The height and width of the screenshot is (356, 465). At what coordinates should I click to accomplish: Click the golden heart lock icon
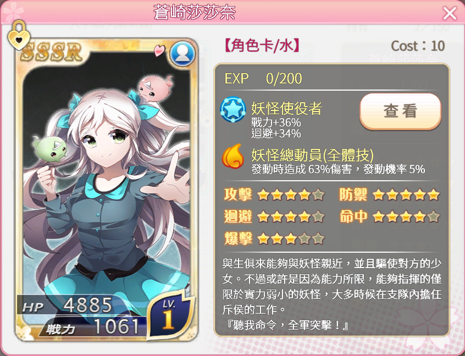pos(19,35)
